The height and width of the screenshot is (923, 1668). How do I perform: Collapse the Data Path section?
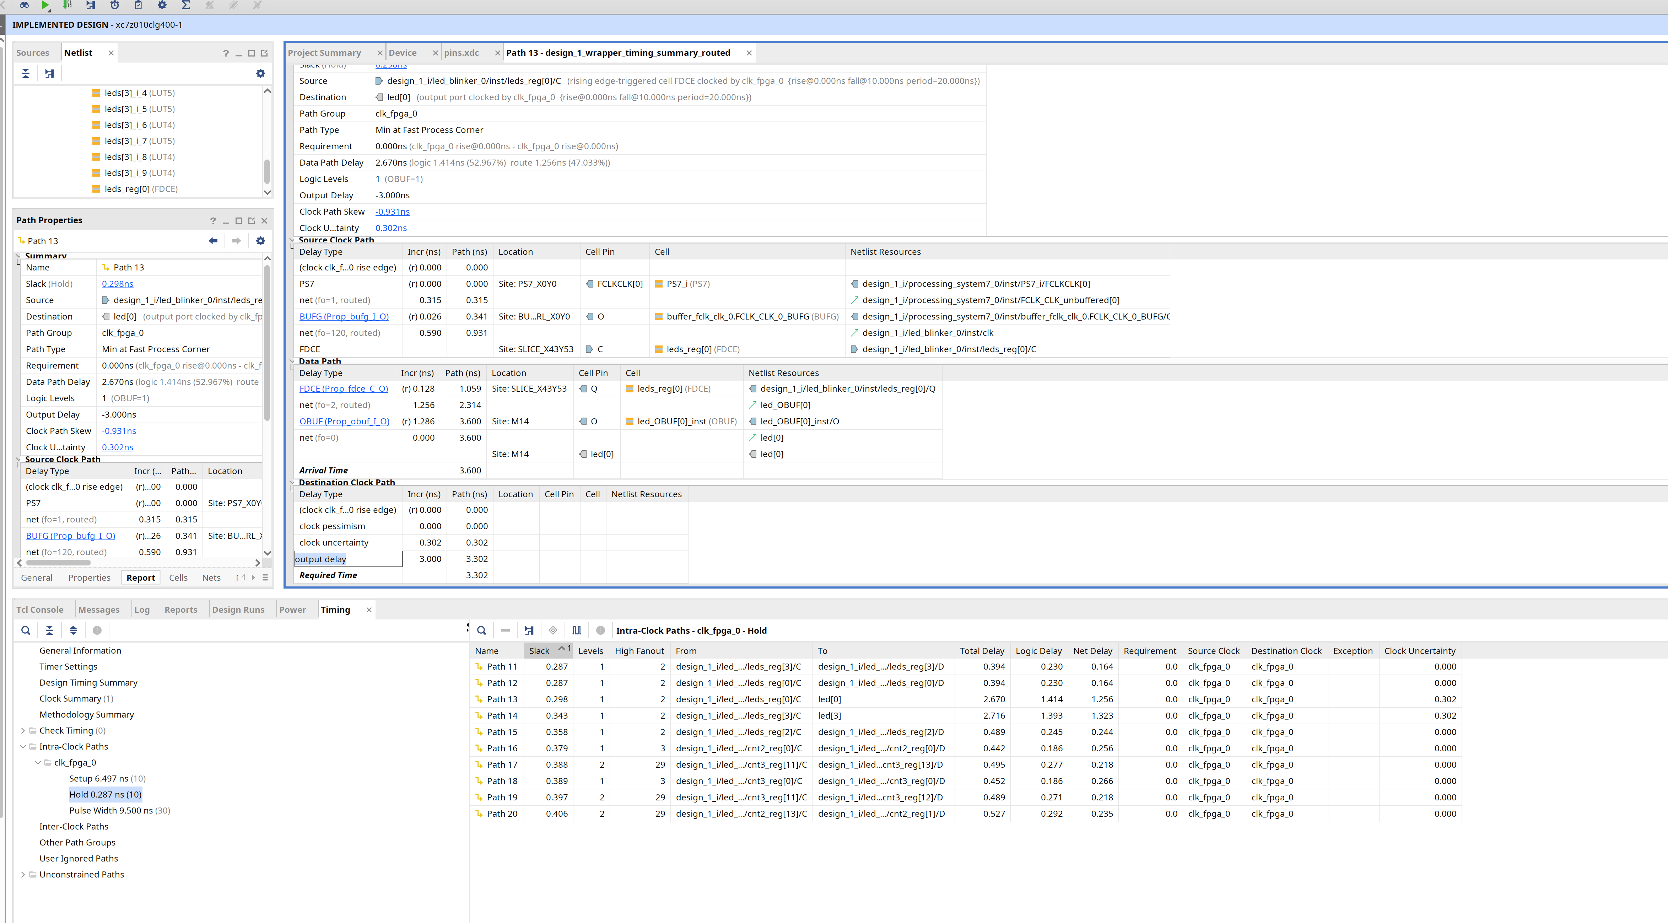click(292, 361)
